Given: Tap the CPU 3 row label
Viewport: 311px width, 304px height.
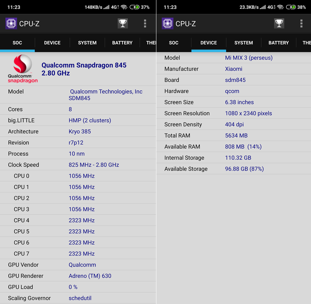Looking at the screenshot, I should point(21,209).
